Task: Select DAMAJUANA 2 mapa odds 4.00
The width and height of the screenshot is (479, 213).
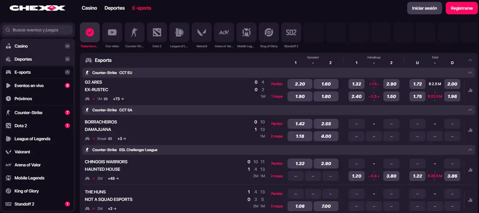Action: point(326,136)
